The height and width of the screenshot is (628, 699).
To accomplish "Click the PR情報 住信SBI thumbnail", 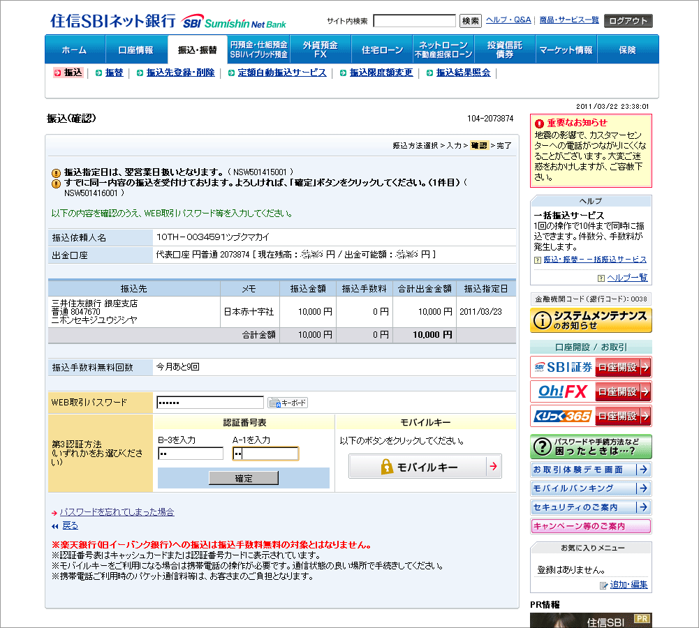I will coord(591,620).
